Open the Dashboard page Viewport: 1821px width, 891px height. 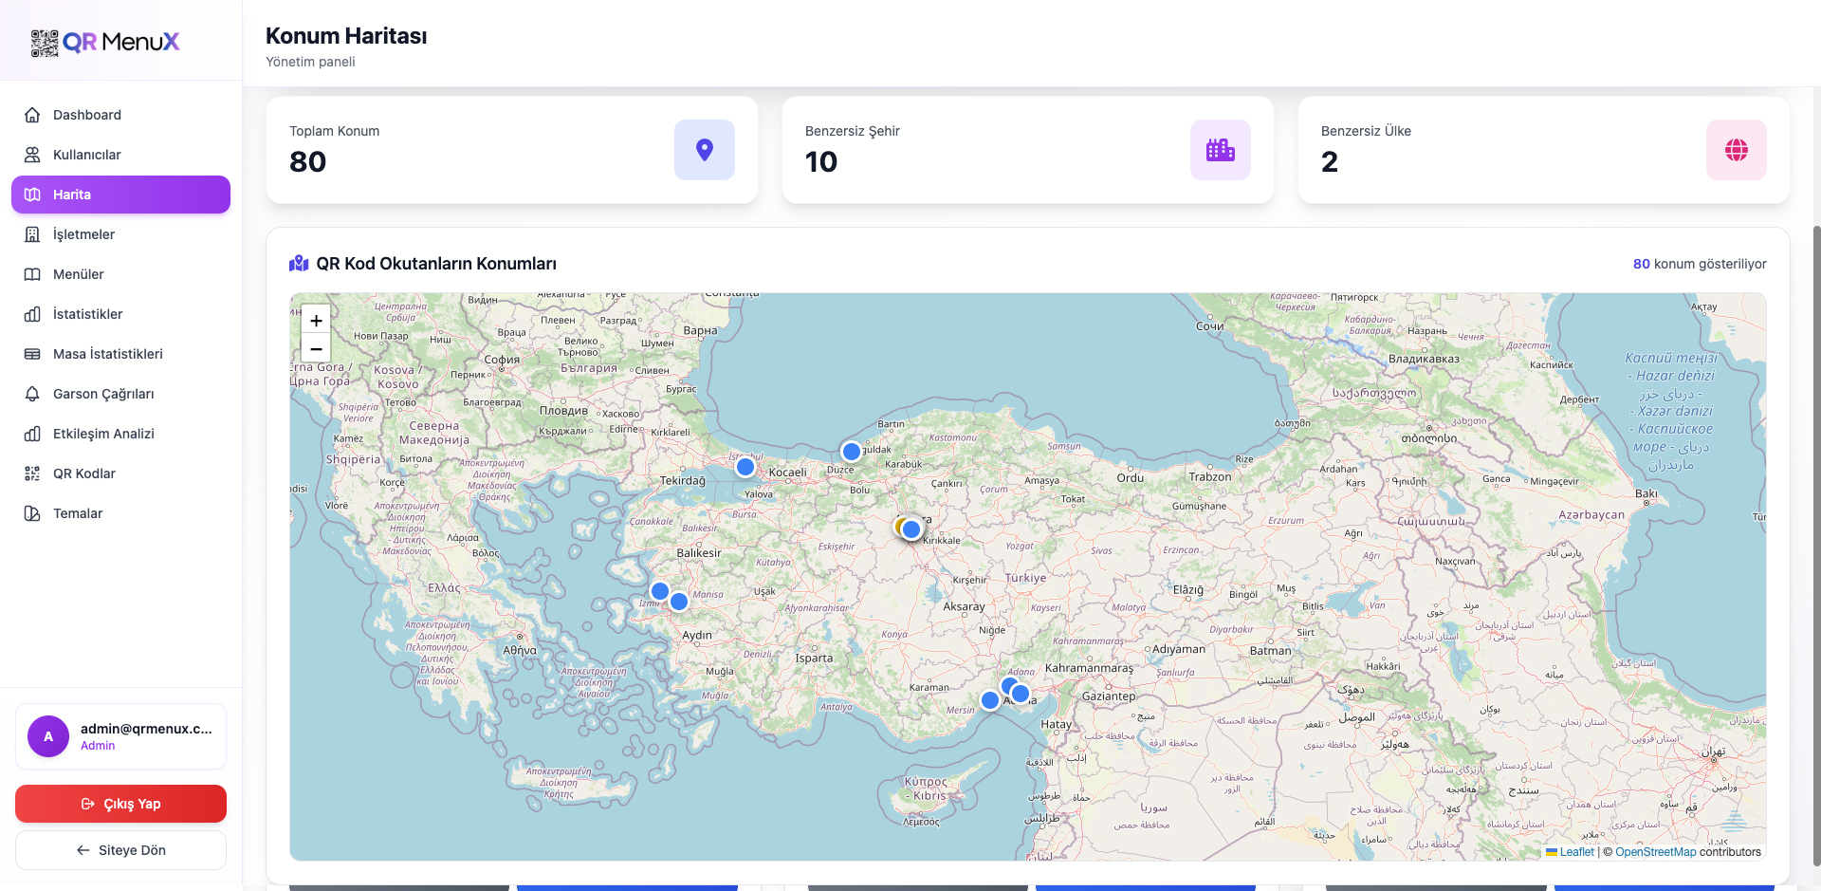tap(87, 115)
